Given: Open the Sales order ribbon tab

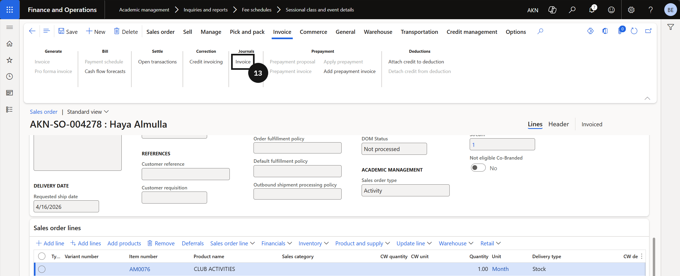Looking at the screenshot, I should (160, 32).
